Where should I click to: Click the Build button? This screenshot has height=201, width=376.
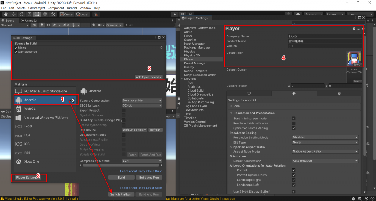(x=121, y=178)
